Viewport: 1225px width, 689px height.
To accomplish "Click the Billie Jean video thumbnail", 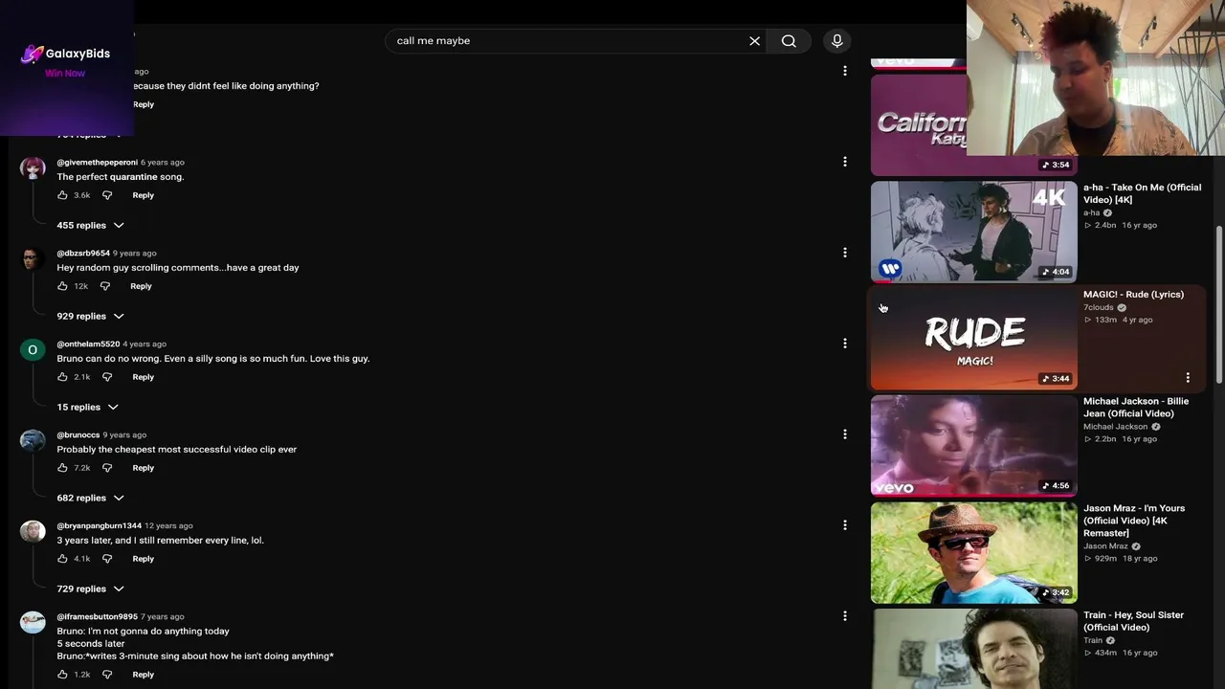I will tap(973, 446).
